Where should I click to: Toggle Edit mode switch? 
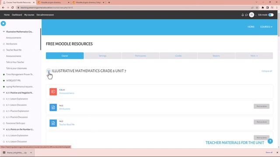point(271,15)
